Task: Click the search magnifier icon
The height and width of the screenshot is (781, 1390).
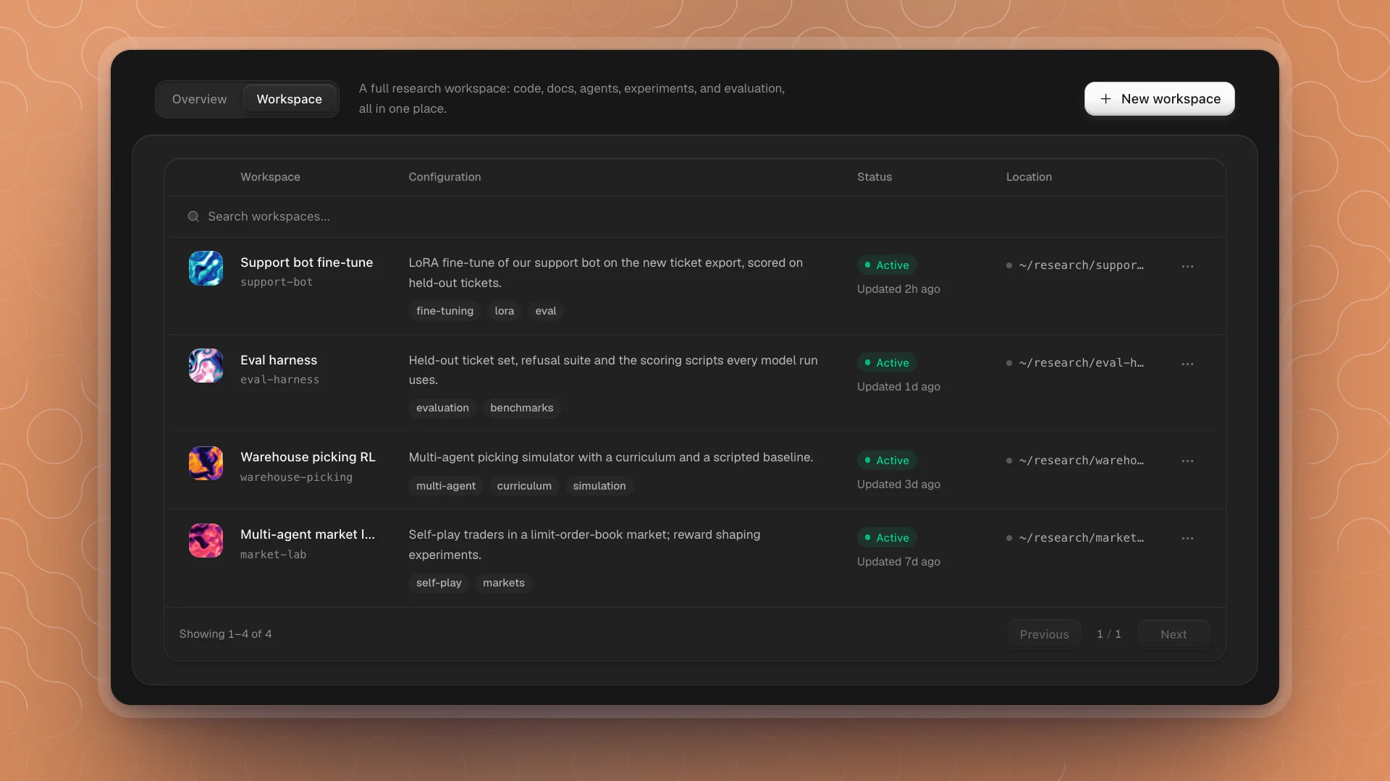Action: pos(193,216)
